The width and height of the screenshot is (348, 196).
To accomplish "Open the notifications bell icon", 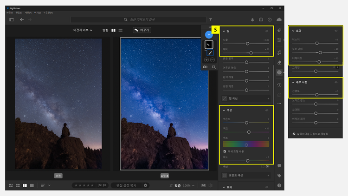I will tap(252, 20).
